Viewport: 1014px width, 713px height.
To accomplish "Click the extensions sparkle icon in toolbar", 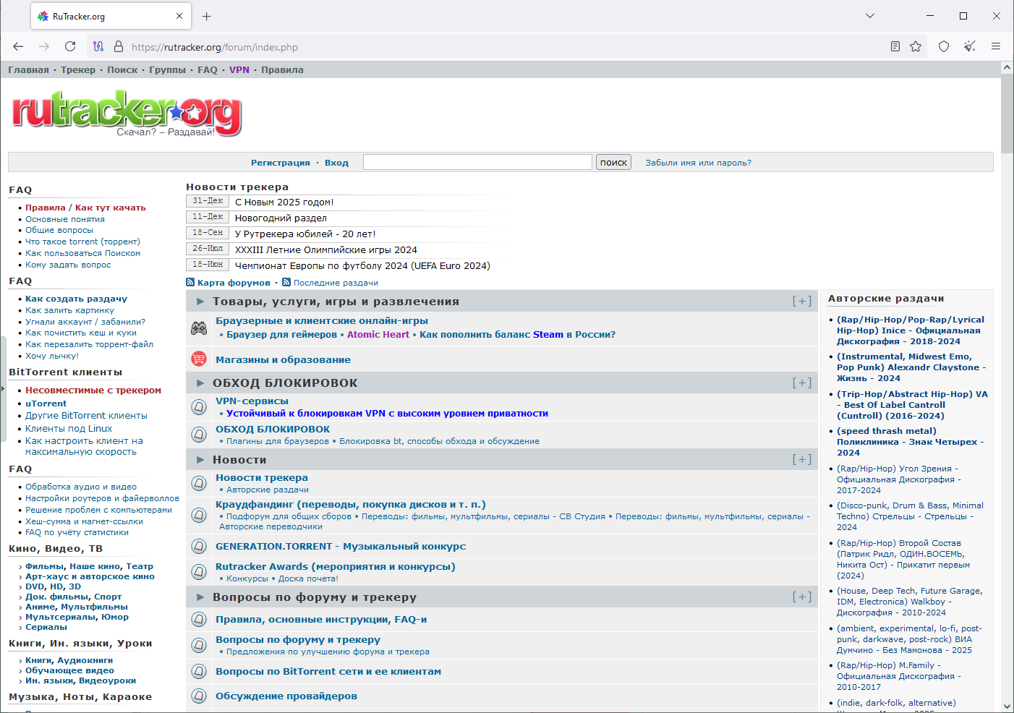I will [x=970, y=46].
